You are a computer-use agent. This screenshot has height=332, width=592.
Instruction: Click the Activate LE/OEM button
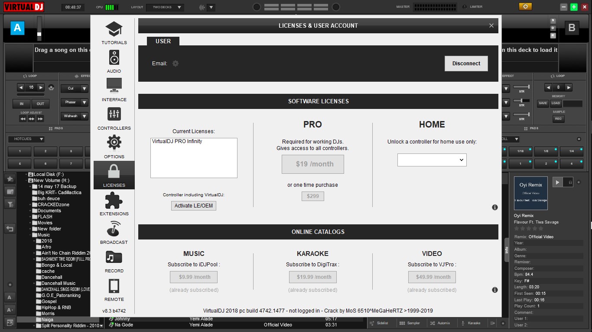[193, 206]
